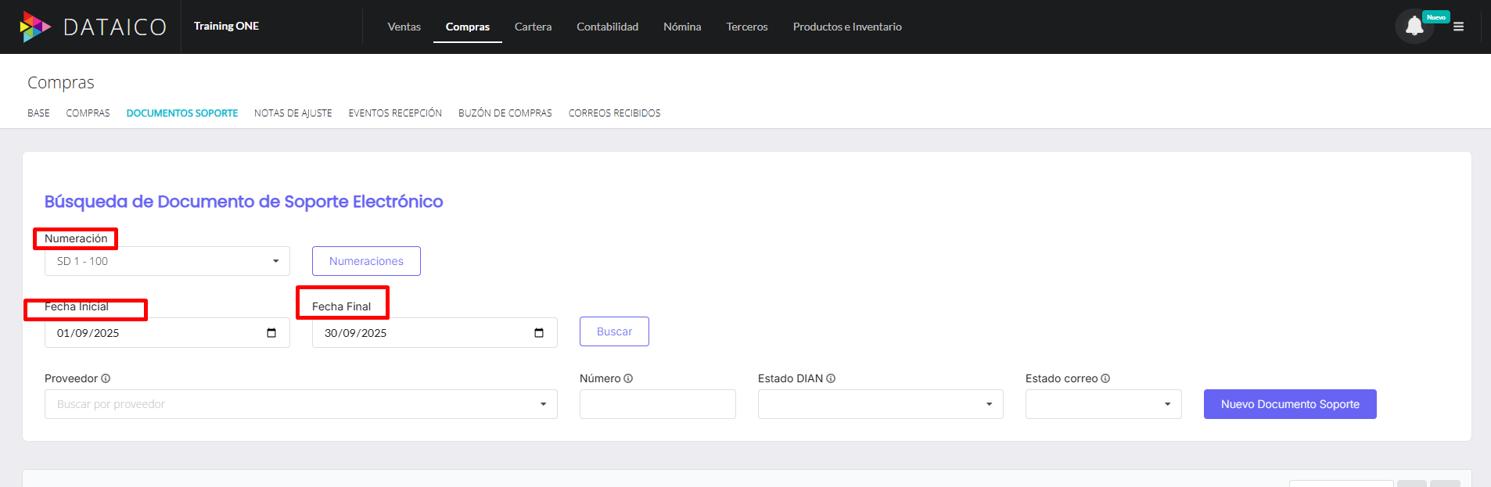Focus the Número input field
The width and height of the screenshot is (1491, 487).
pos(658,404)
